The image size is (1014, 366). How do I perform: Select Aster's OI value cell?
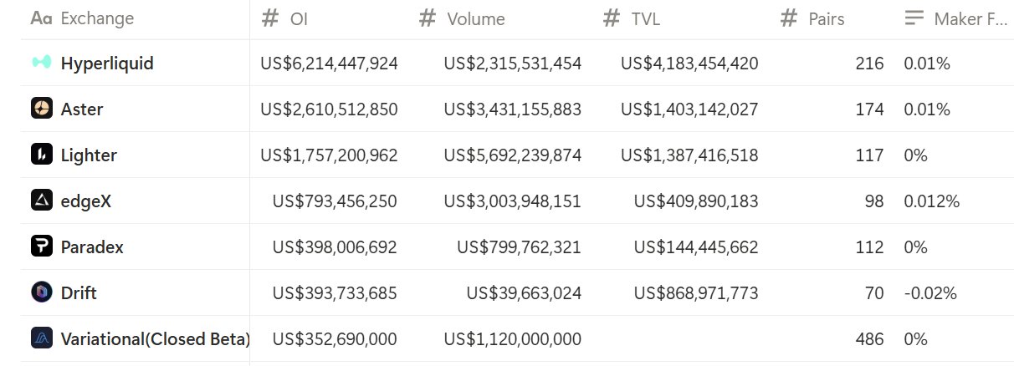[329, 109]
